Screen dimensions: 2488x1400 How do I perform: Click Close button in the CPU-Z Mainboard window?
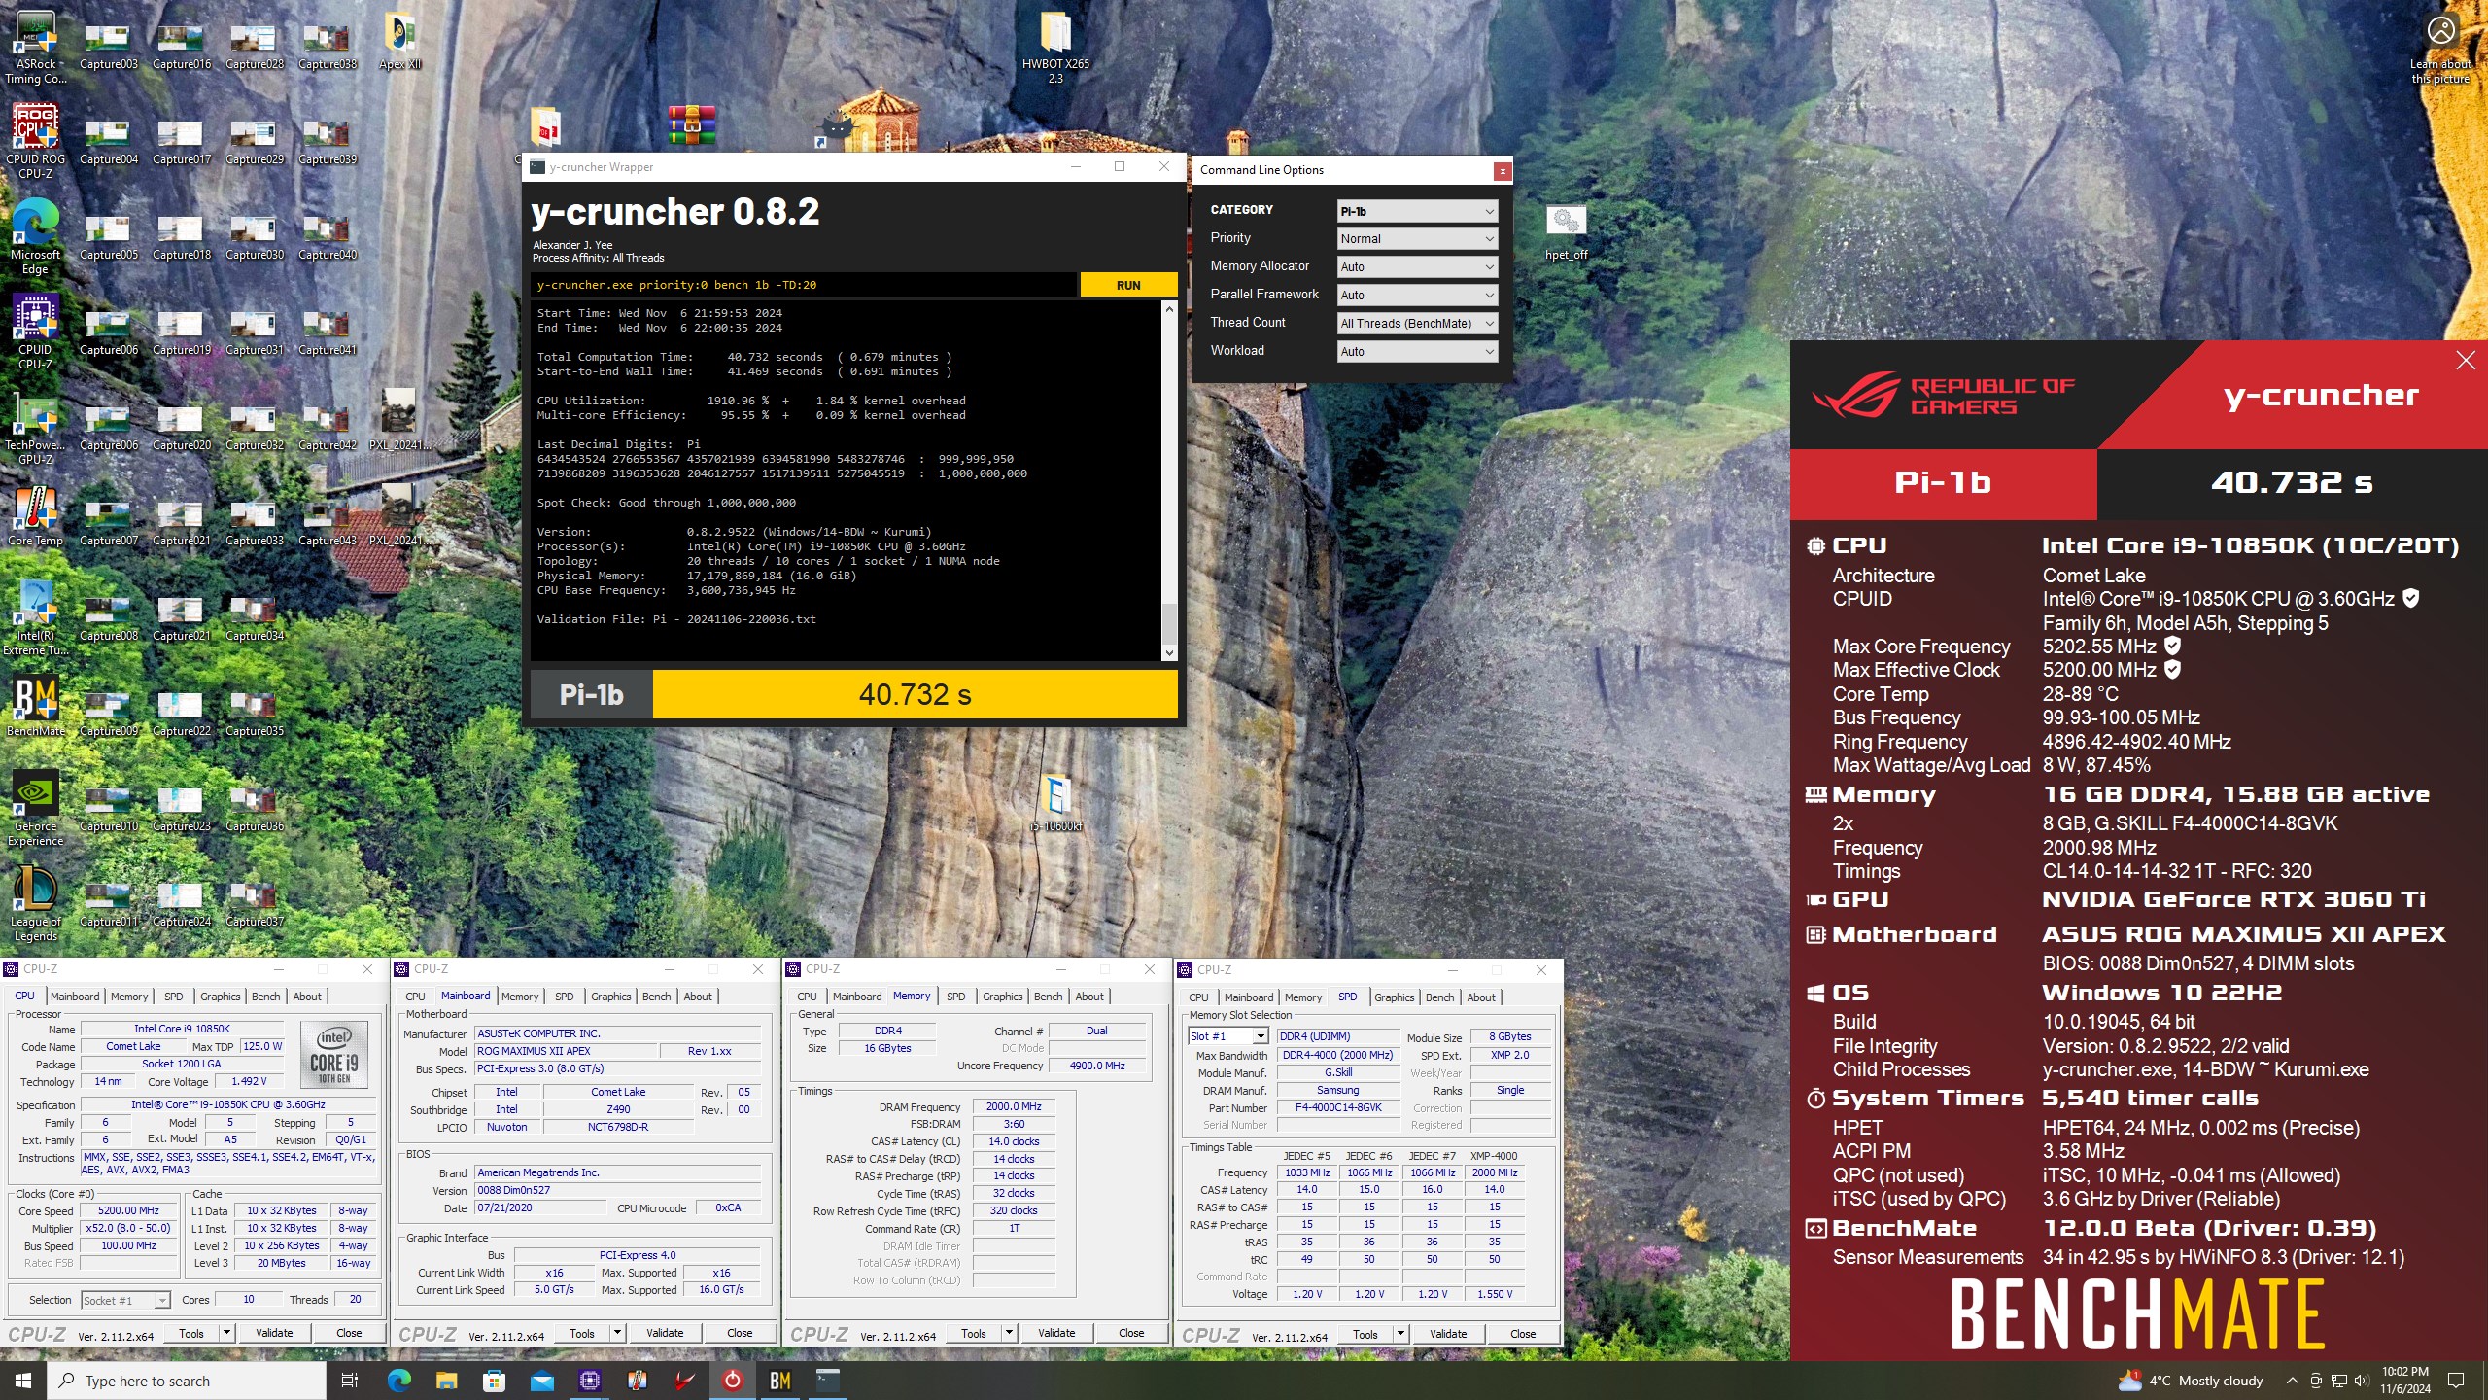coord(740,1333)
